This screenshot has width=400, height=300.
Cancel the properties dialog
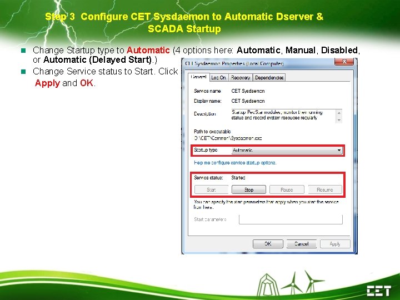pyautogui.click(x=302, y=244)
